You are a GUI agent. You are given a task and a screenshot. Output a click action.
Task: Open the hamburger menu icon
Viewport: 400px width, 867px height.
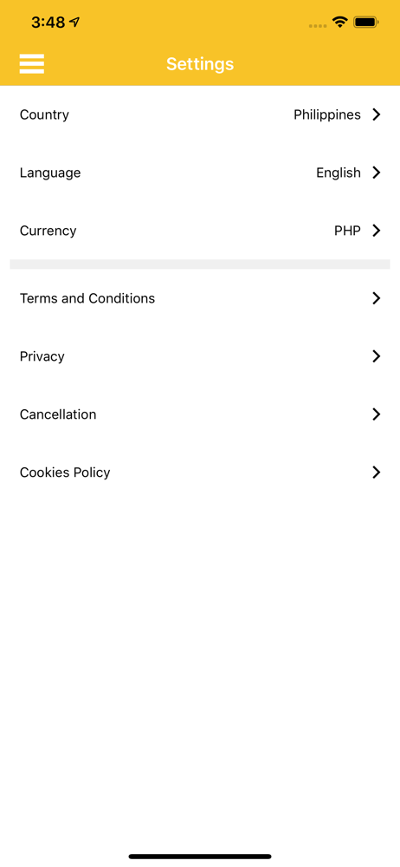[x=31, y=63]
